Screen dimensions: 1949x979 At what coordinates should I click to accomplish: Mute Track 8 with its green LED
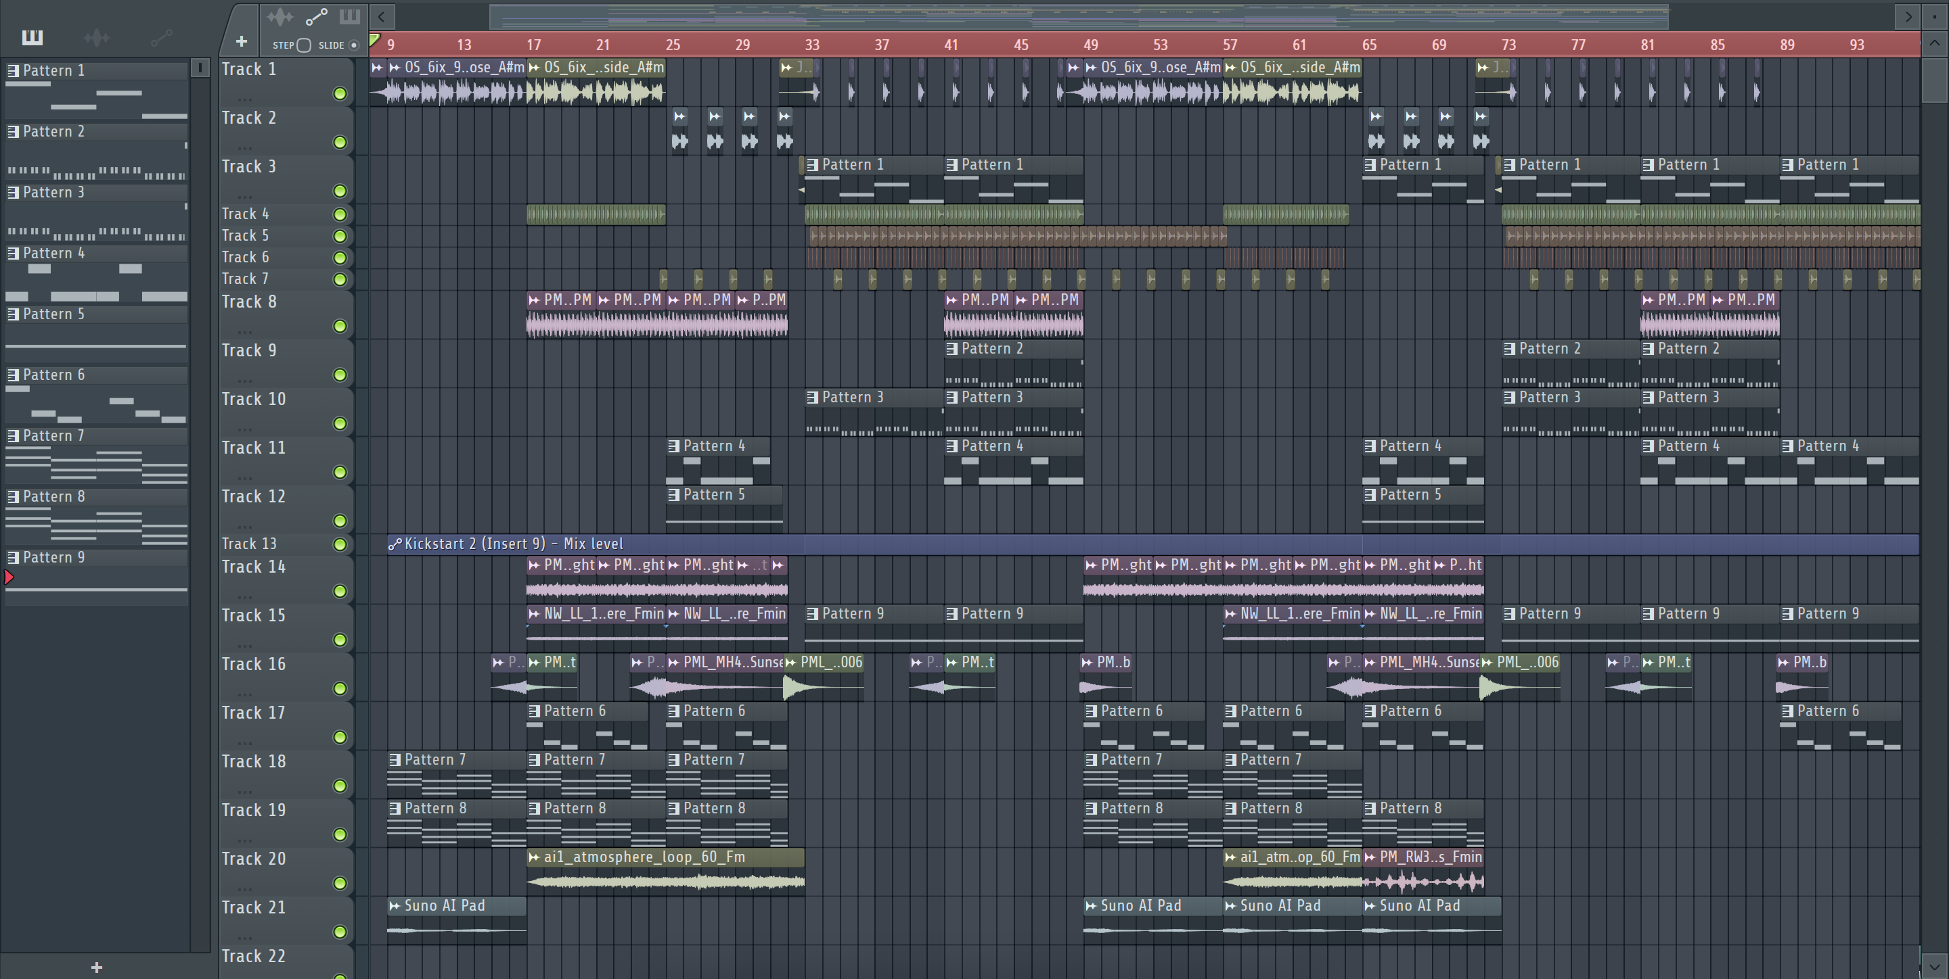(x=340, y=327)
